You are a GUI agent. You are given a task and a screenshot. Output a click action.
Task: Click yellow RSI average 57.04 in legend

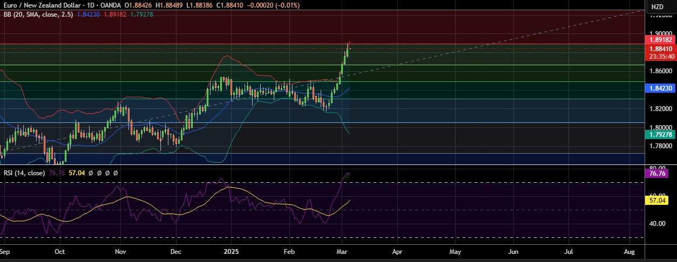(x=76, y=173)
